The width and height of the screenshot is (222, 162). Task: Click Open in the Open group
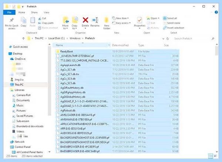153,18
